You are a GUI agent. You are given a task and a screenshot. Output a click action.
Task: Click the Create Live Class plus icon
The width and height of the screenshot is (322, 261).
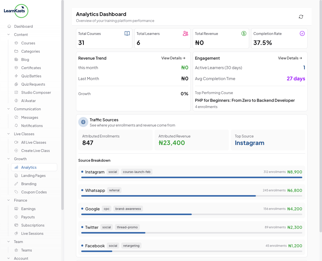click(16, 150)
